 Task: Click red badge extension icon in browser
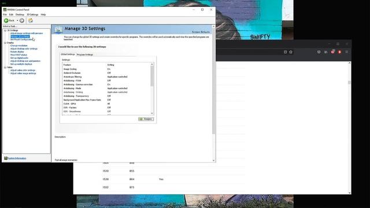(333, 51)
